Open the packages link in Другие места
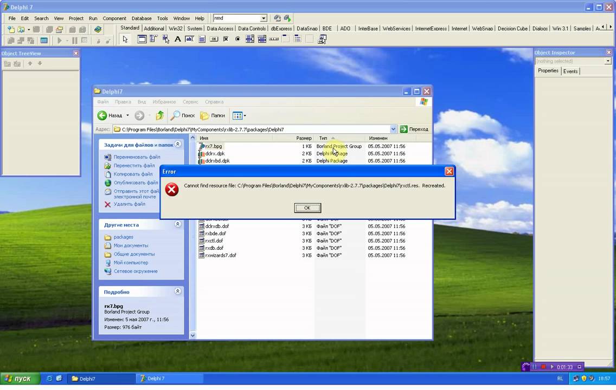This screenshot has width=616, height=390. coord(123,237)
